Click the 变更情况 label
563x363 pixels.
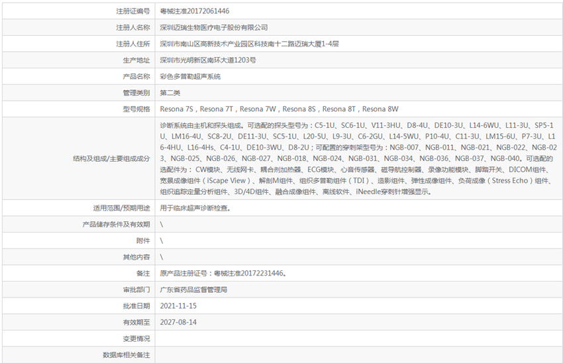coord(136,339)
